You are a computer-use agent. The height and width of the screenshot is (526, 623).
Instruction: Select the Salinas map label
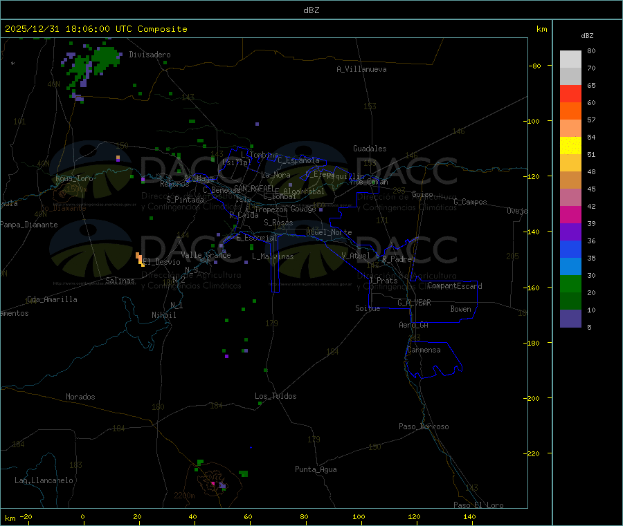[x=120, y=281]
